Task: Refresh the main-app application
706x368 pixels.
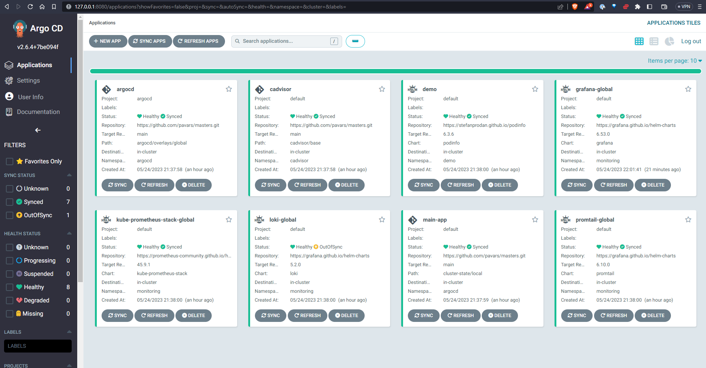Action: pos(461,316)
